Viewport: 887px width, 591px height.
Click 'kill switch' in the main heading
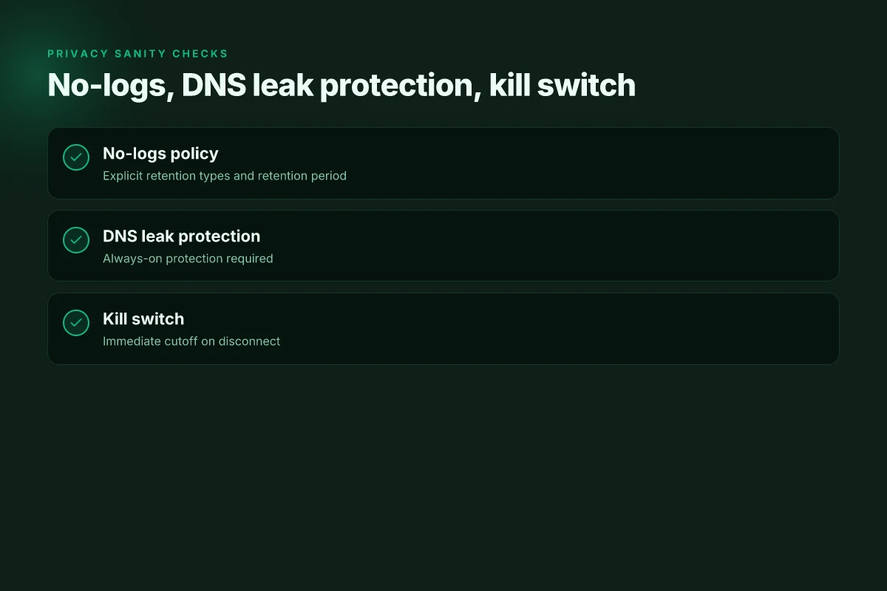[x=562, y=86]
